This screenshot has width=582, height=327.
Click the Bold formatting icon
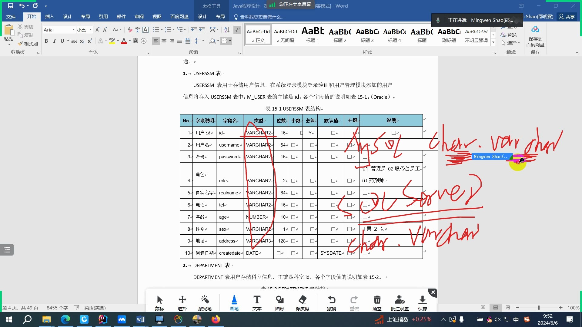coord(46,41)
